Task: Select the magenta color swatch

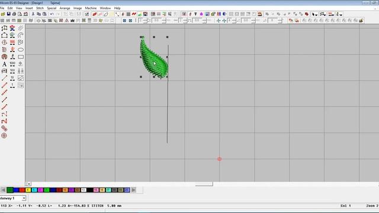Action: pyautogui.click(x=40, y=190)
